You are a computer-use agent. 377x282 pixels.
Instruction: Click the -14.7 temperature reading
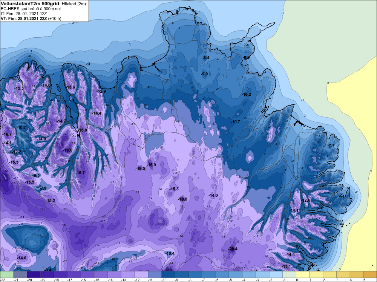61,121
